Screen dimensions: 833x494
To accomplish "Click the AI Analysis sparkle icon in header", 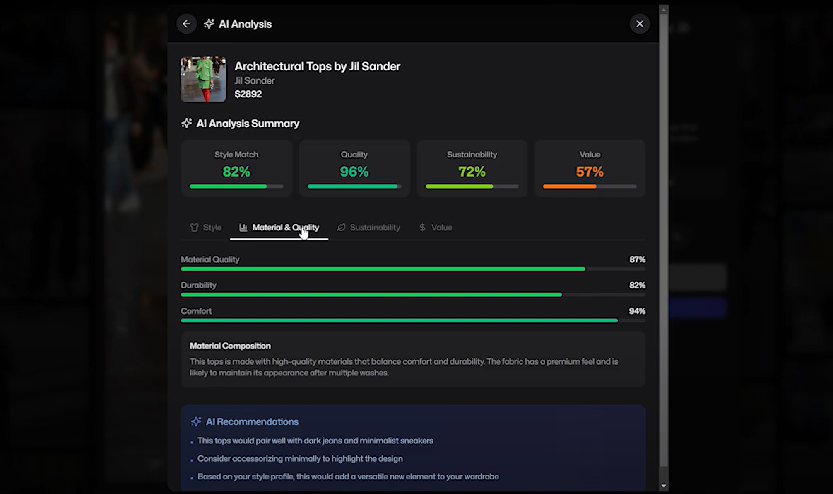I will tap(209, 24).
